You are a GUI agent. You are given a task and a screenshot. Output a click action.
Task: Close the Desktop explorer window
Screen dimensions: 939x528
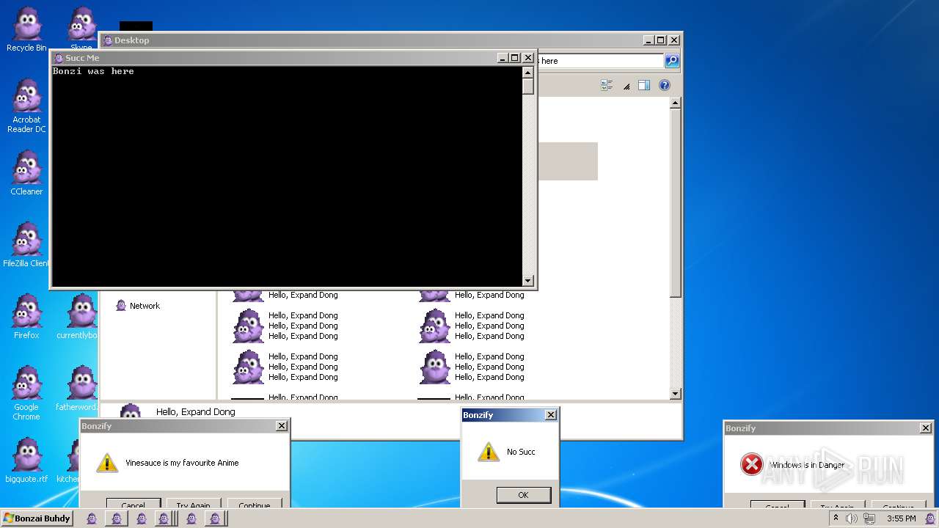point(674,40)
